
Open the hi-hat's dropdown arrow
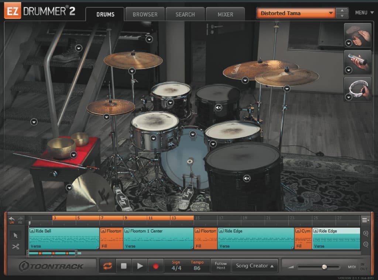tap(107, 117)
